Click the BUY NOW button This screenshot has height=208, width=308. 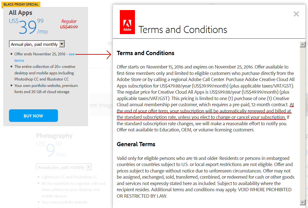pos(33,116)
